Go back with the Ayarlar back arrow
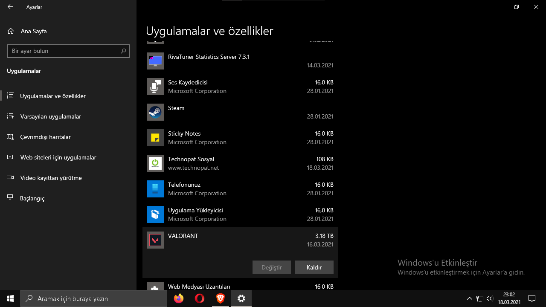The width and height of the screenshot is (546, 307). 10,7
